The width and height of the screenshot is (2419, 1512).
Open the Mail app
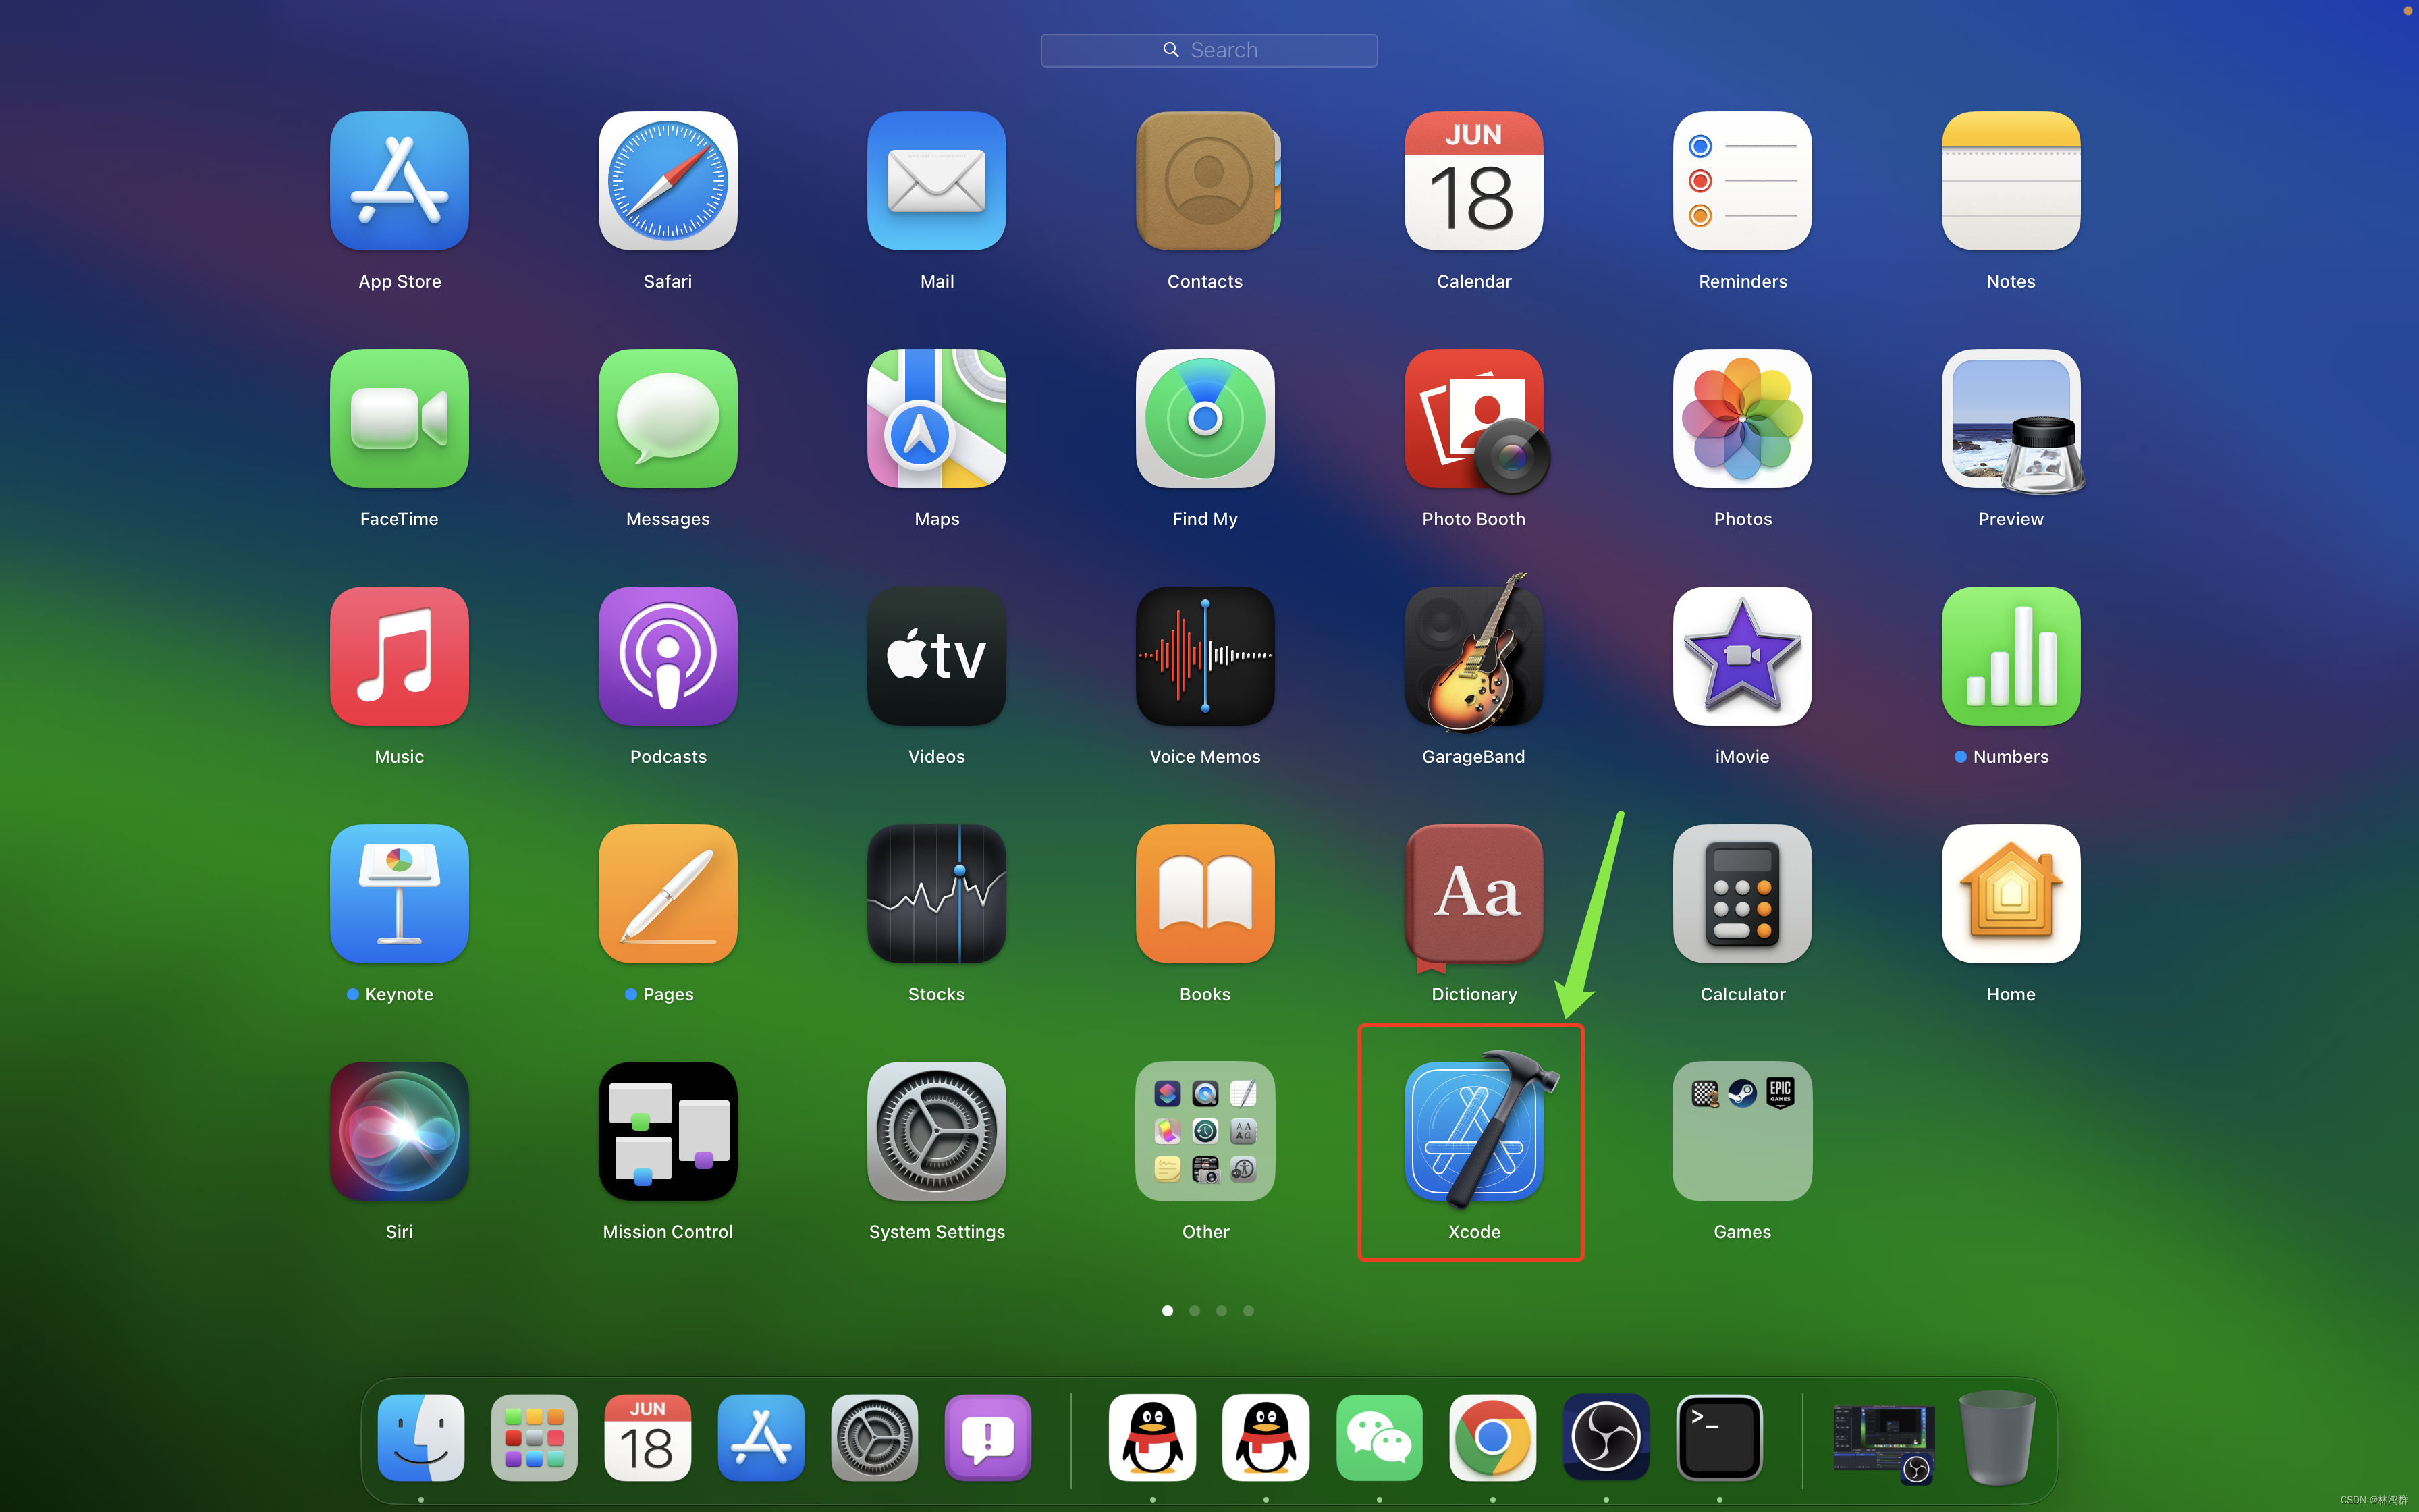point(937,181)
